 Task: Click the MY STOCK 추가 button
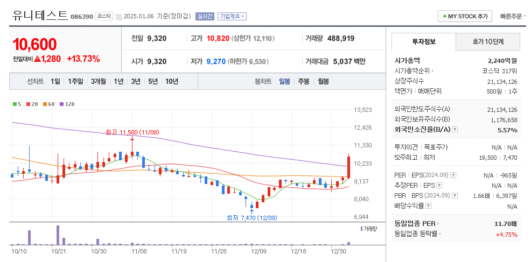tap(465, 16)
